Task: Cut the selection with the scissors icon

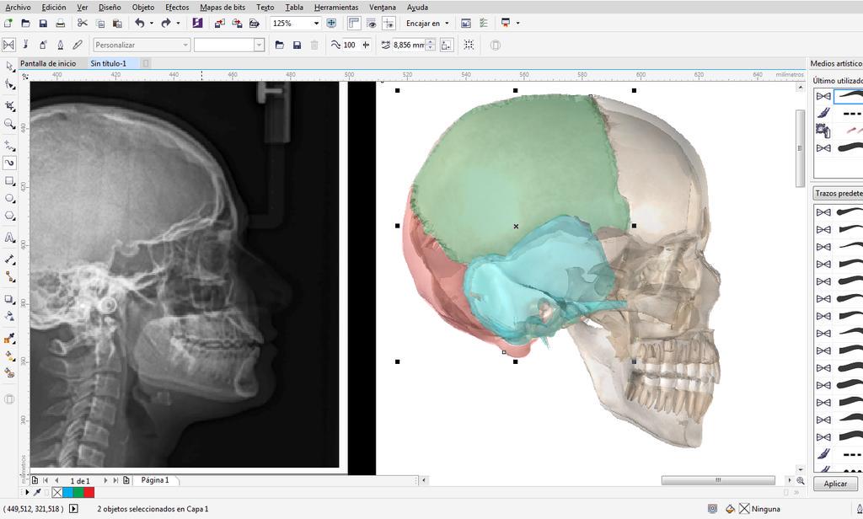Action: tap(82, 23)
